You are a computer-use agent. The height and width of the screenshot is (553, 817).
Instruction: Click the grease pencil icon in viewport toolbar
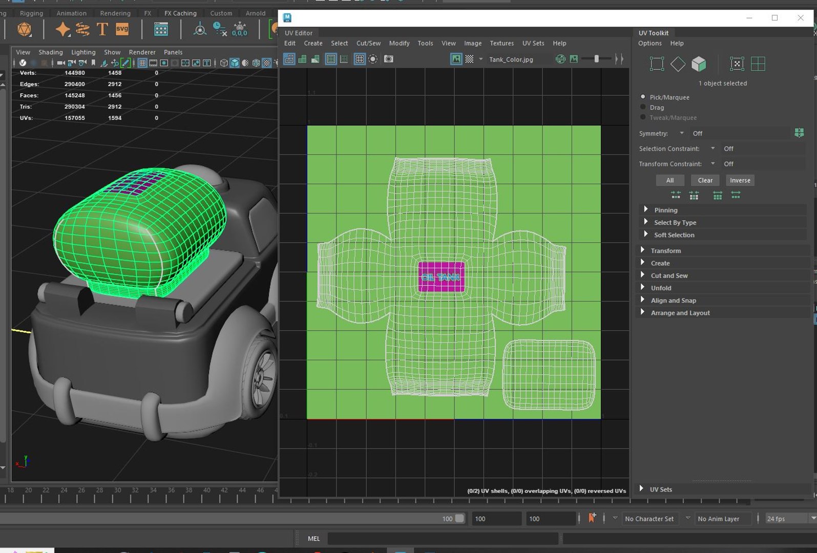125,63
